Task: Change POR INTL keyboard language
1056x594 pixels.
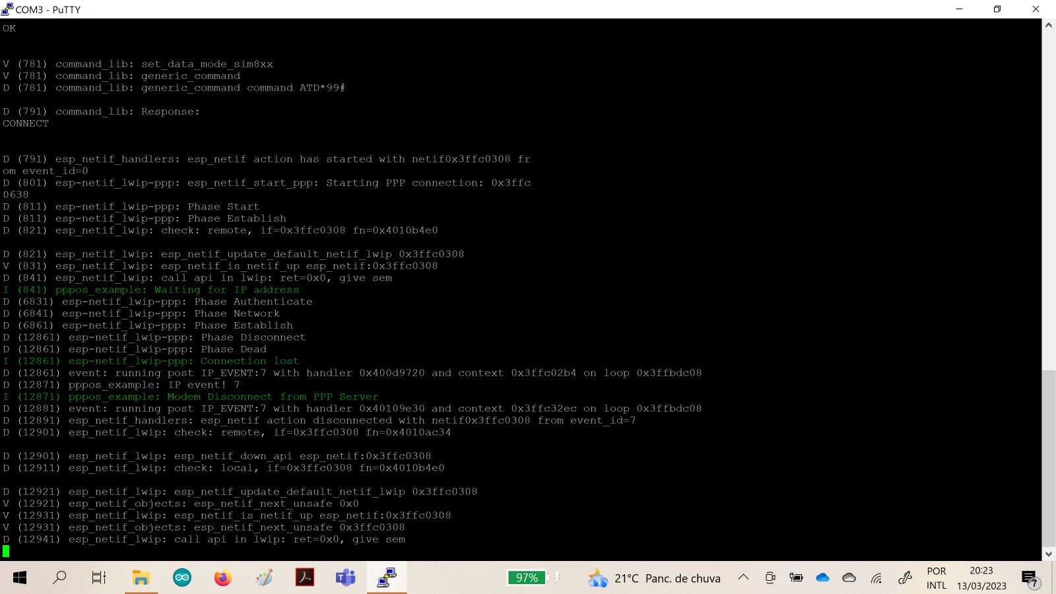Action: 936,578
